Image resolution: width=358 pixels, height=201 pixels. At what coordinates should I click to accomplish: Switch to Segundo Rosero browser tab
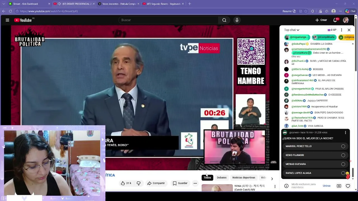coord(164,4)
